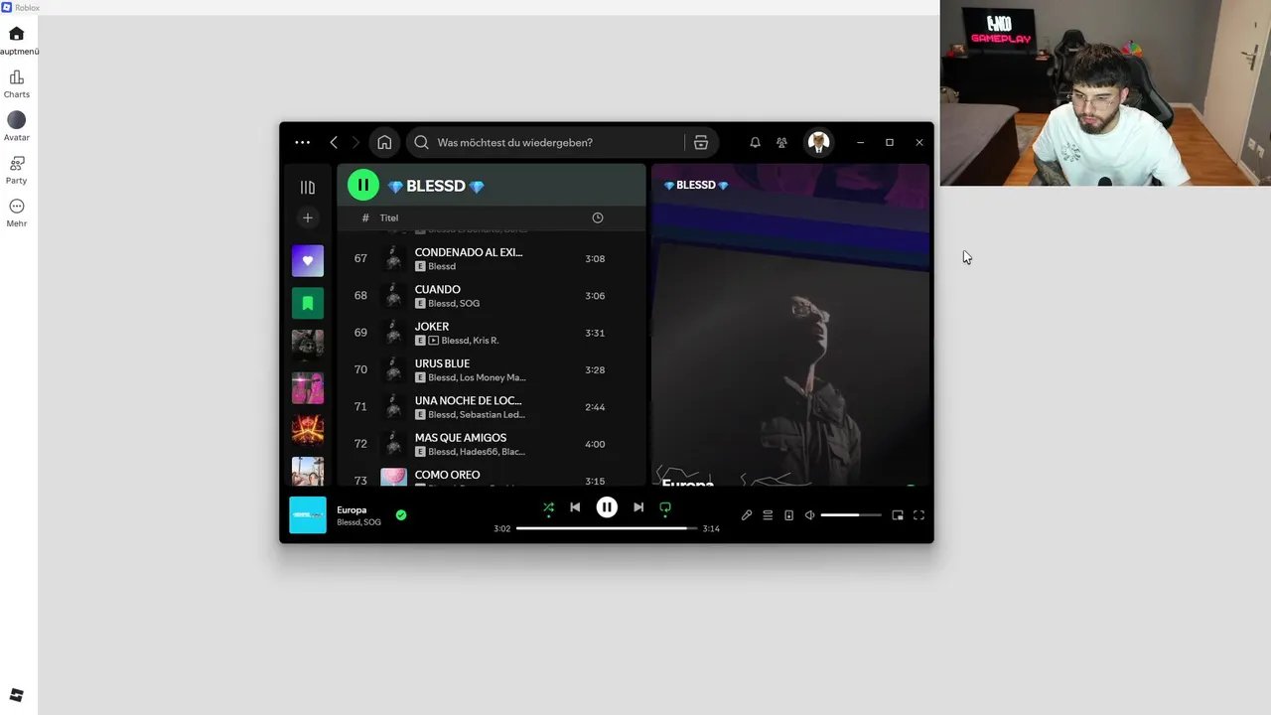Screen dimensions: 1271x715
Task: Open artist link Blessd, Hades66, Blac...
Action: (x=477, y=452)
